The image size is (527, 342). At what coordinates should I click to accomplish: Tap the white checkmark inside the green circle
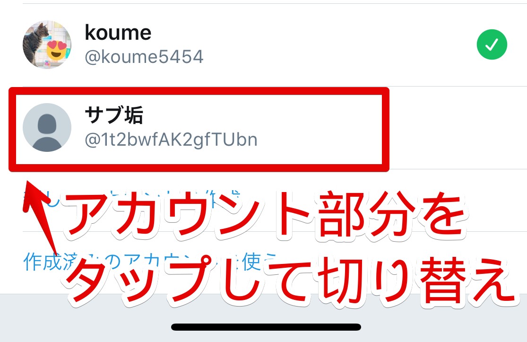pos(492,45)
